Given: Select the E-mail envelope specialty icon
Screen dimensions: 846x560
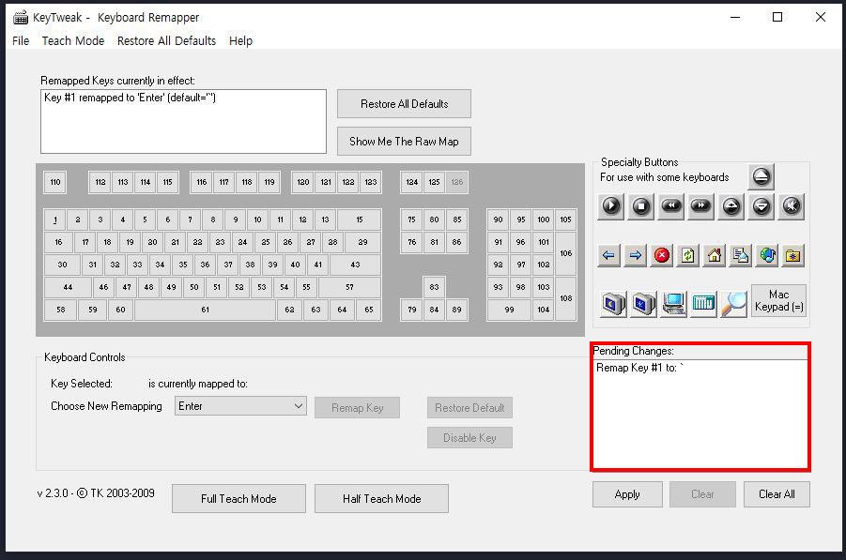Looking at the screenshot, I should click(x=740, y=255).
